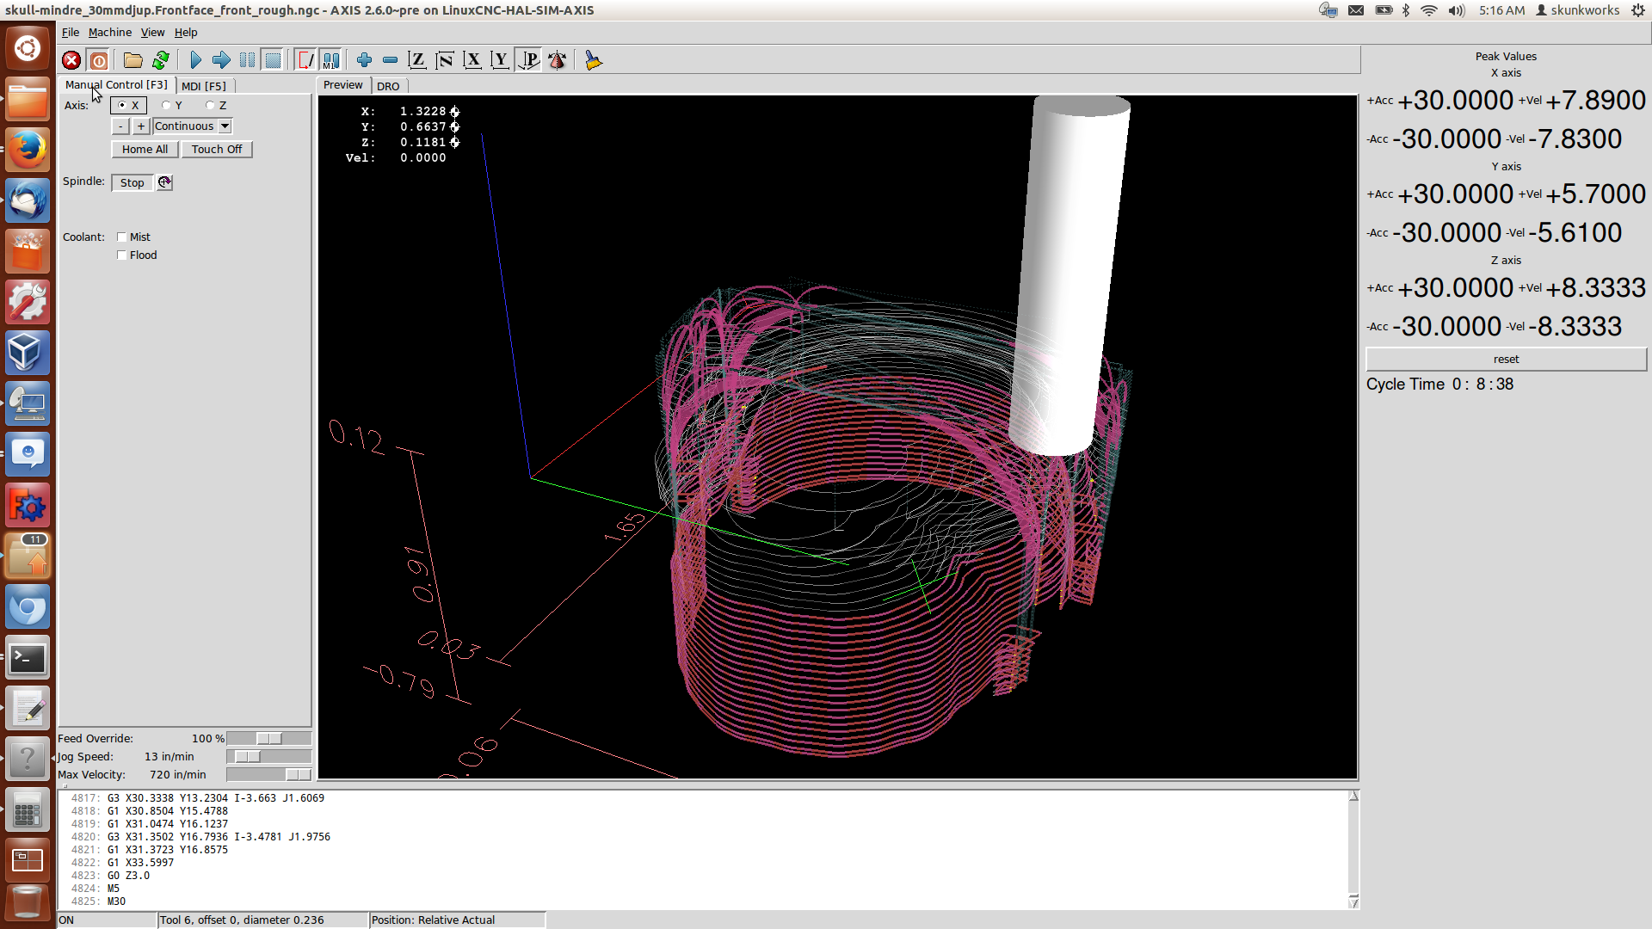
Task: Adjust Max Velocity slider
Action: pyautogui.click(x=268, y=775)
